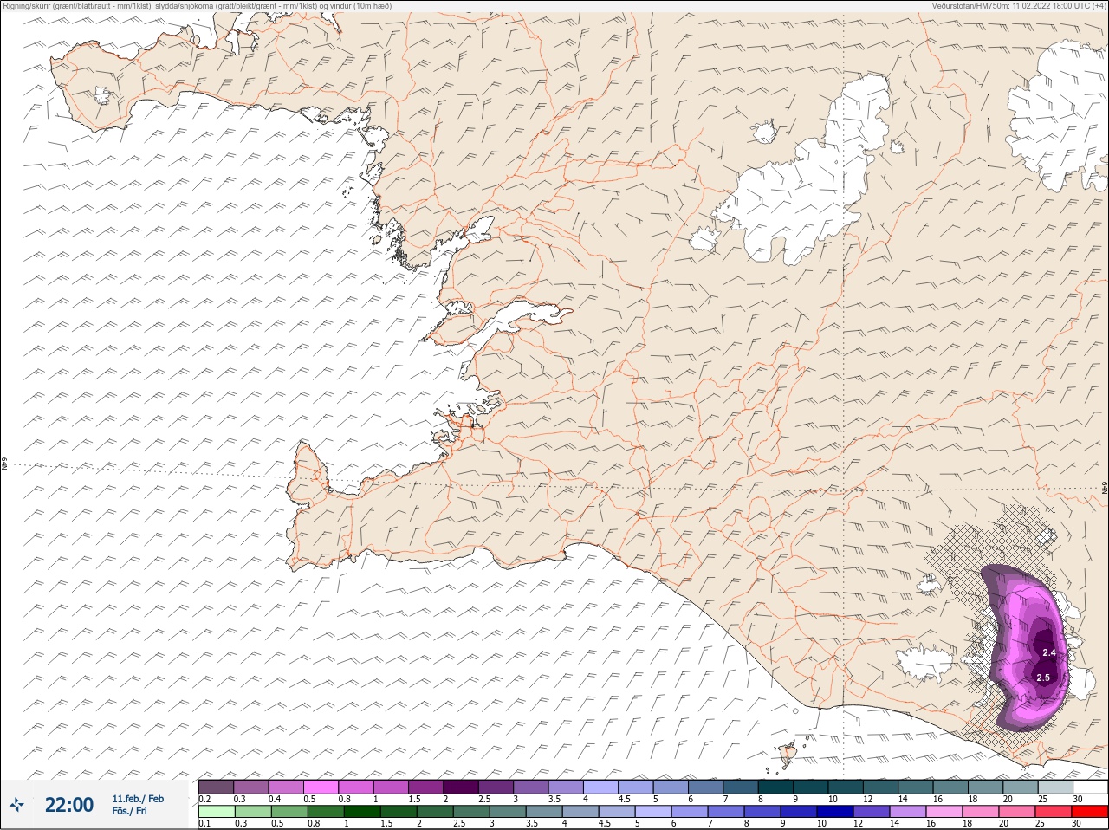Image resolution: width=1109 pixels, height=830 pixels.
Task: Click the '0.2' label on top legend row
Action: click(204, 799)
